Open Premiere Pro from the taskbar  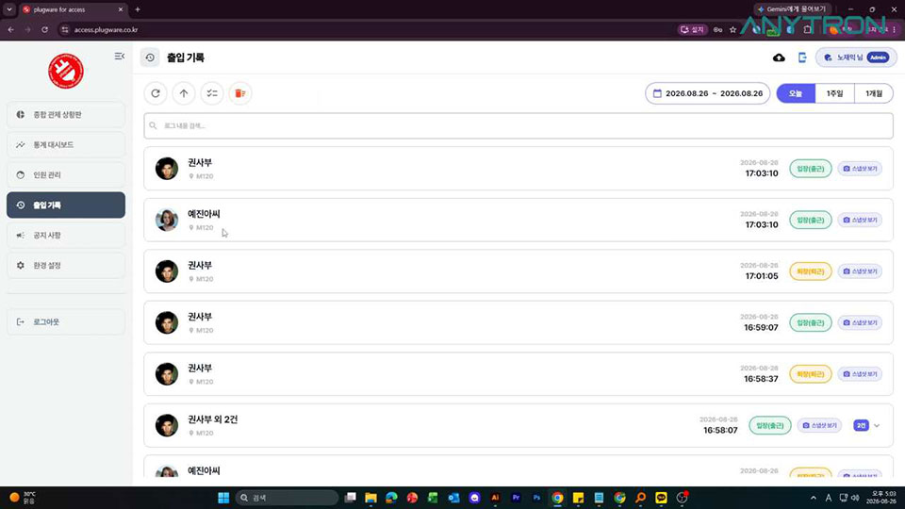tap(516, 498)
